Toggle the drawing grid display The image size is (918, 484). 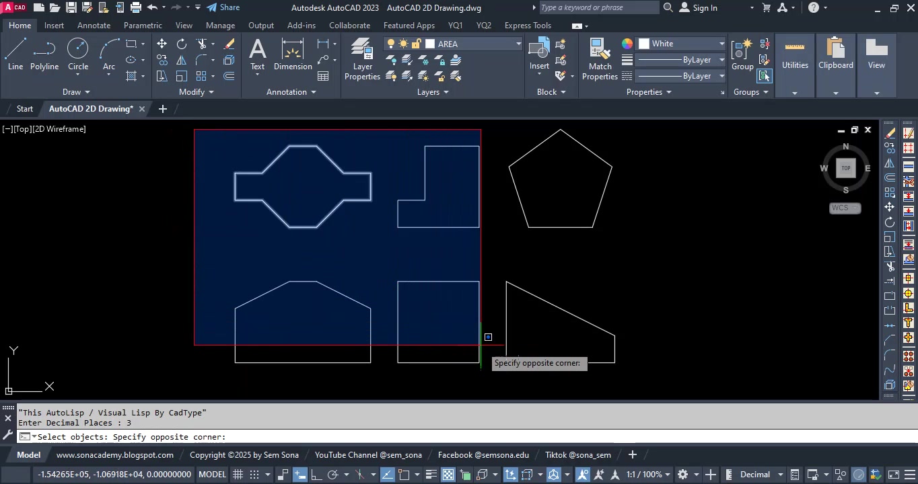click(238, 475)
